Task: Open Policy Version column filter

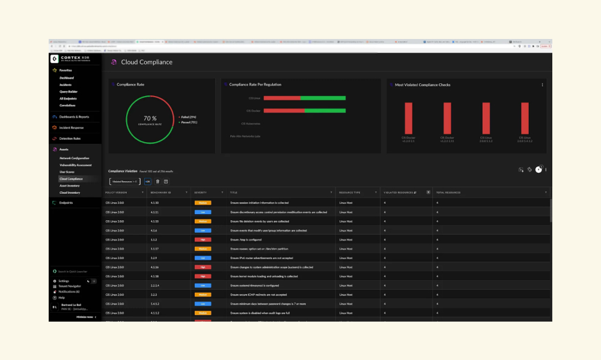Action: coord(142,193)
